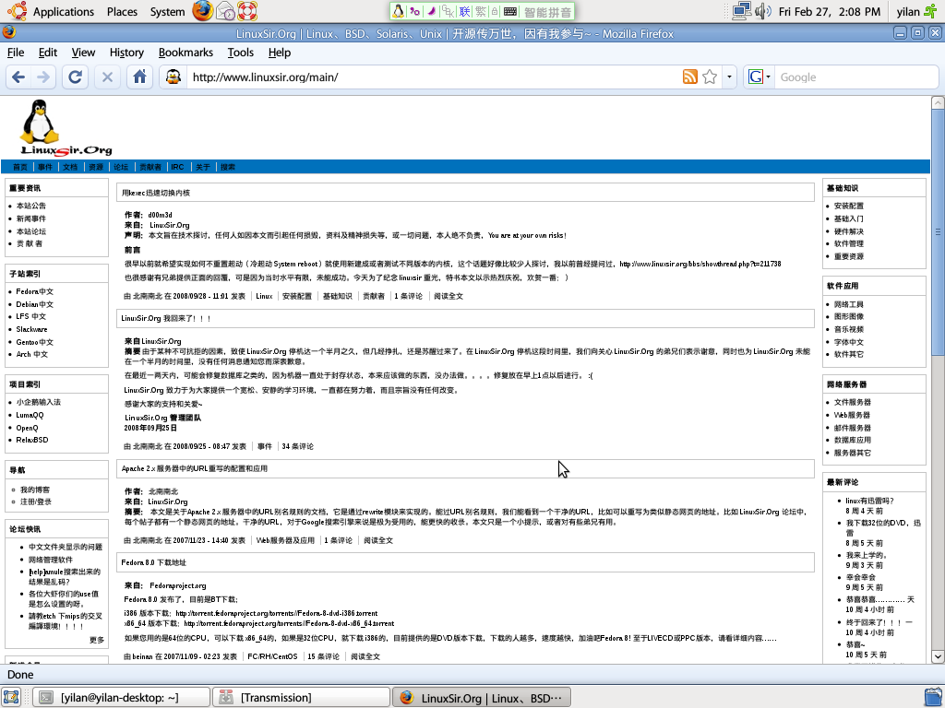Click the LinuxSir.Org penguin logo

click(x=66, y=127)
